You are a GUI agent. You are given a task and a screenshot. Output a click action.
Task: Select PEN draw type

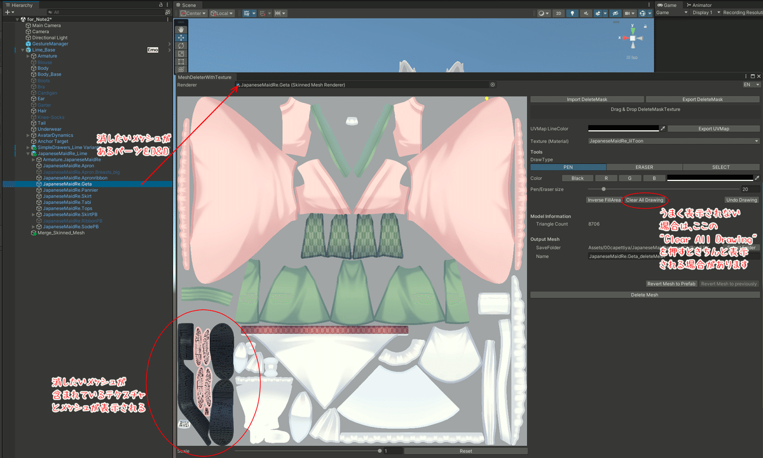click(x=568, y=167)
